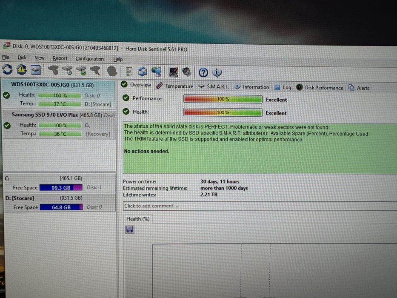
Task: Click the blue sync arrows document icon
Action: click(143, 72)
